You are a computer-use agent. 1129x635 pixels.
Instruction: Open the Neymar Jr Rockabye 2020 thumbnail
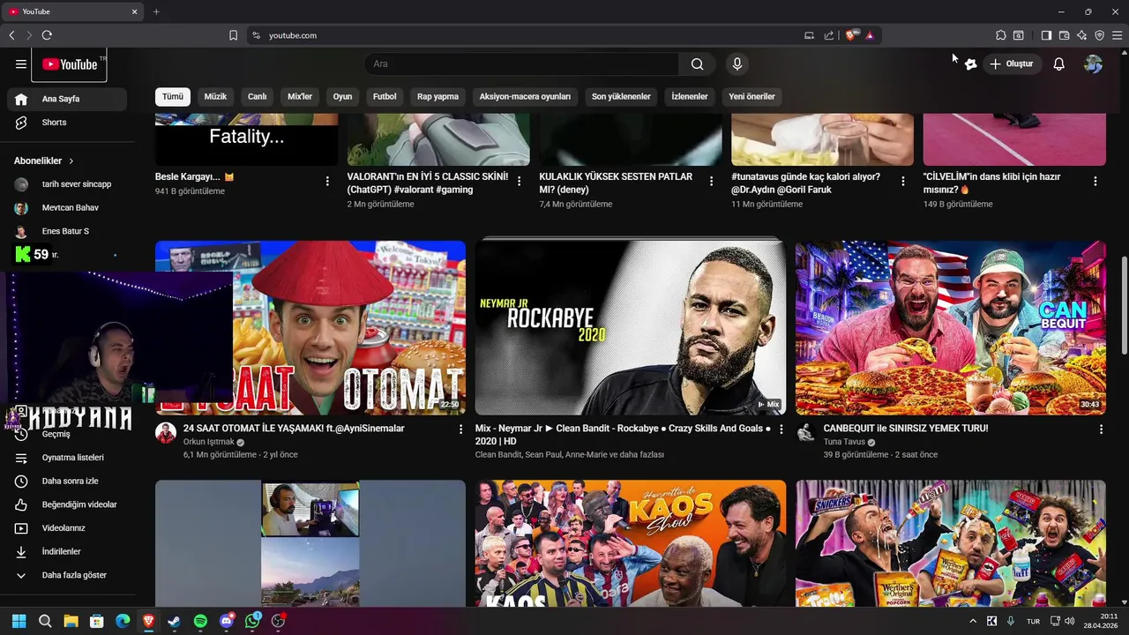(631, 327)
